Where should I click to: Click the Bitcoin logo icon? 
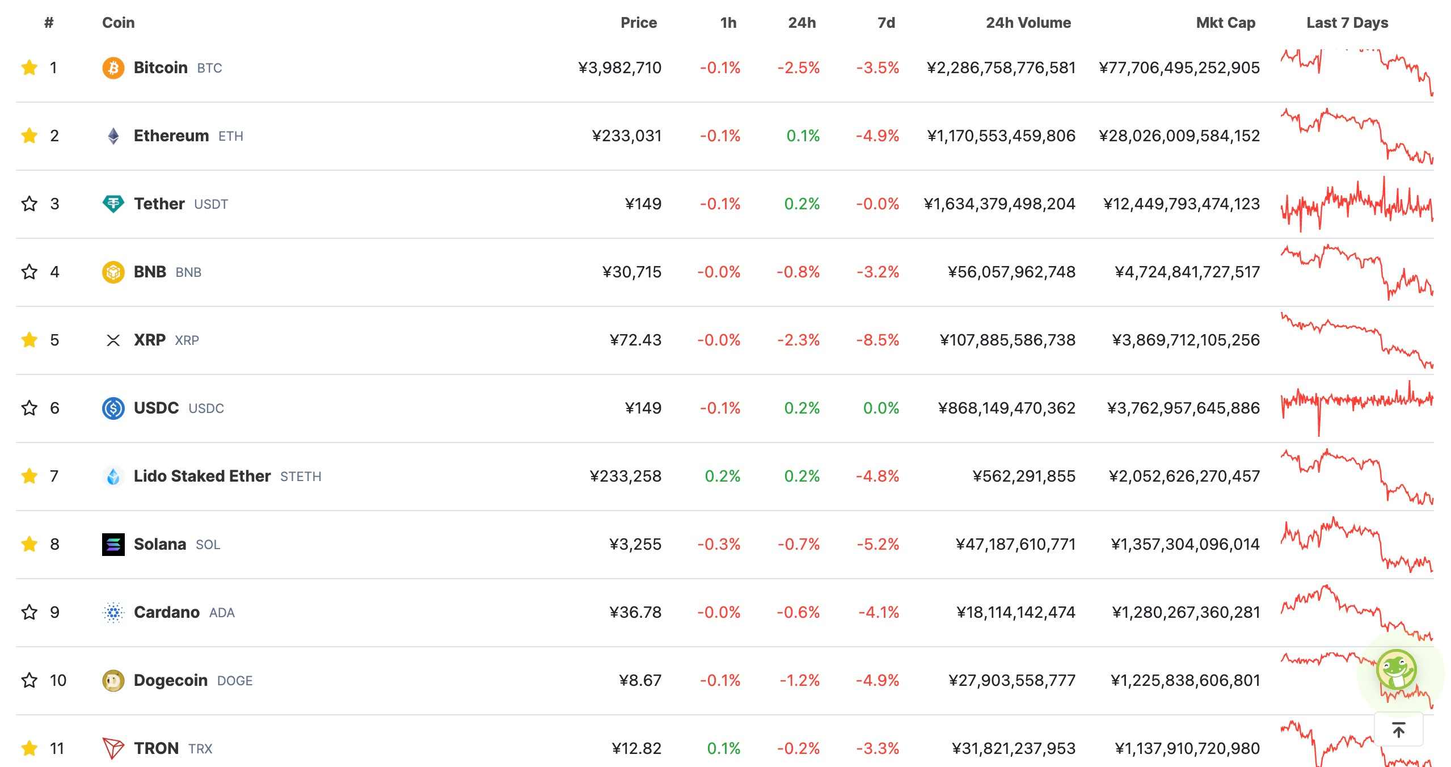tap(113, 68)
